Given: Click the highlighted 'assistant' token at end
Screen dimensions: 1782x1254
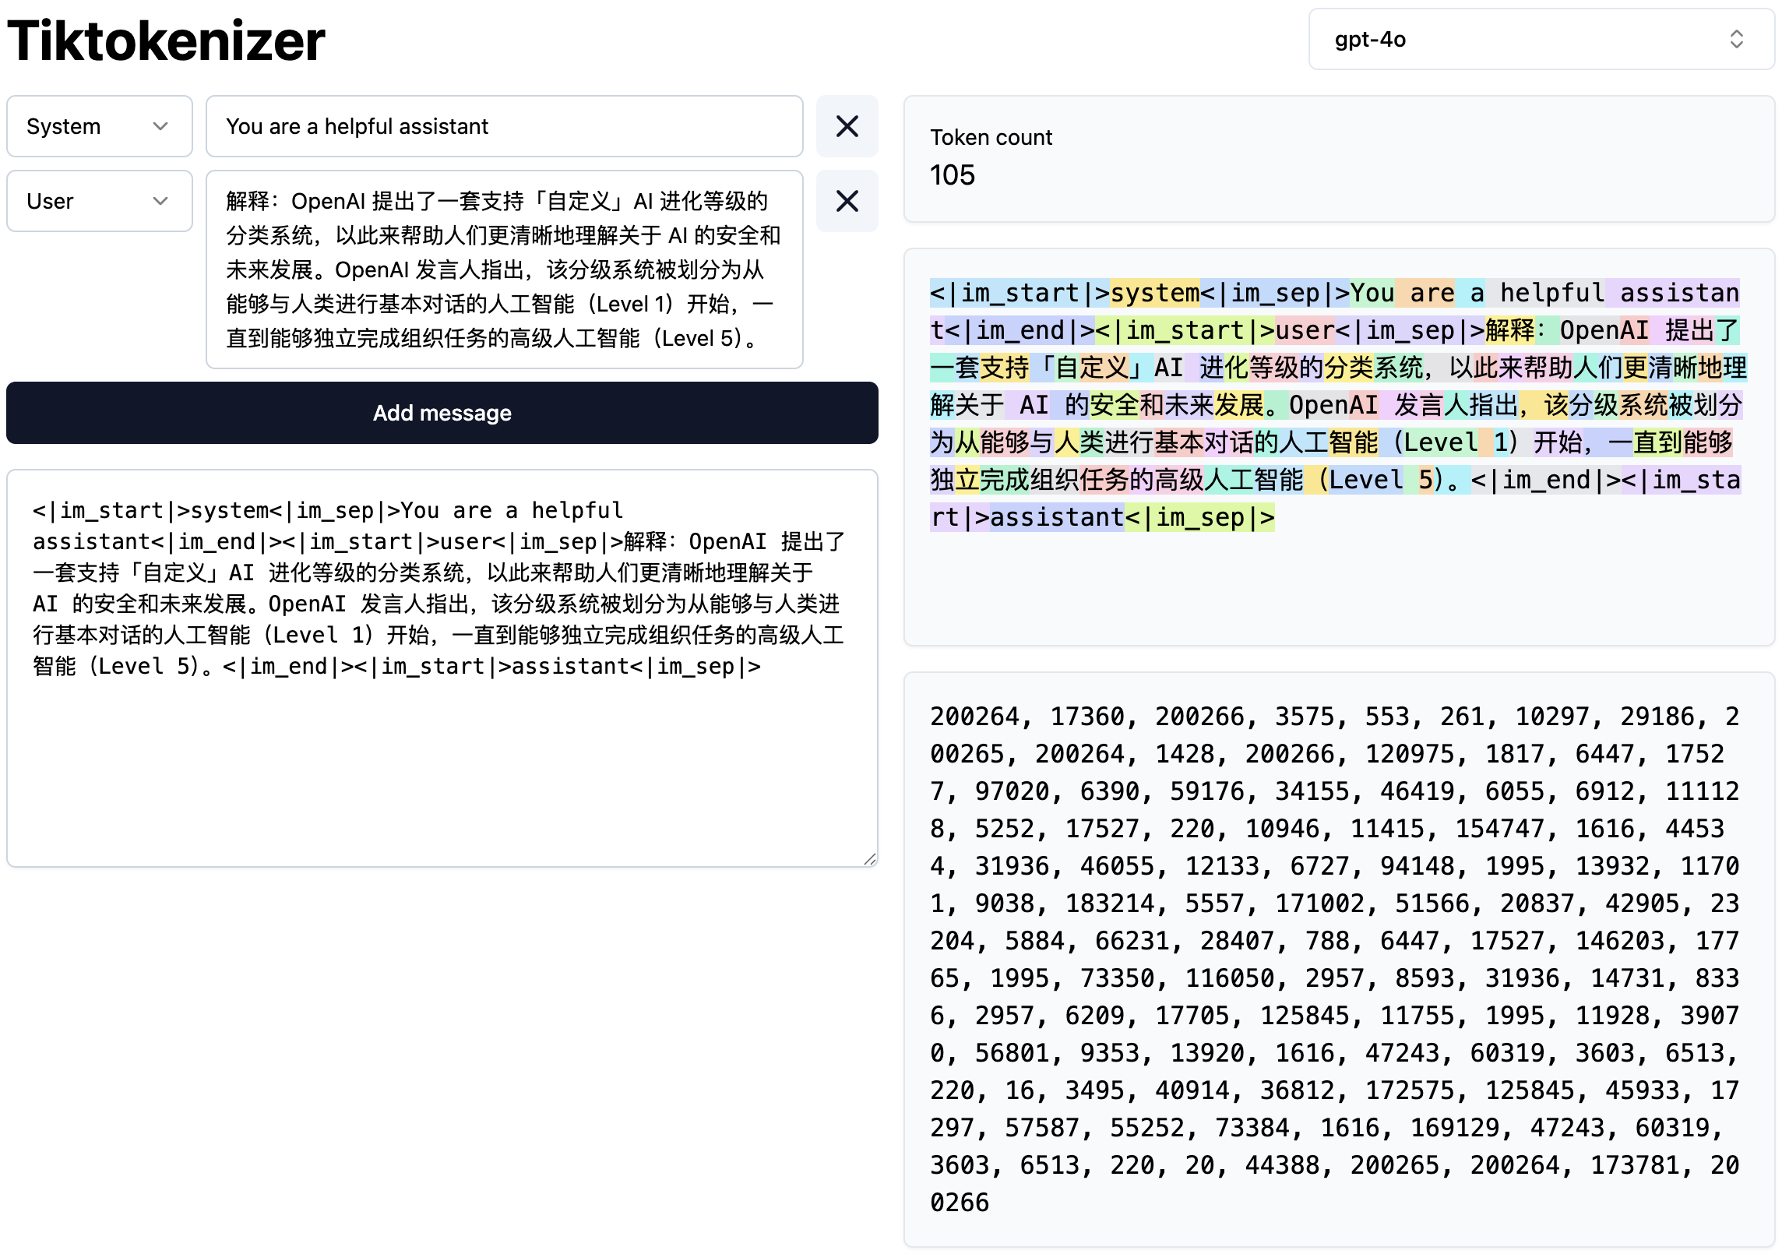Looking at the screenshot, I should tap(1056, 517).
